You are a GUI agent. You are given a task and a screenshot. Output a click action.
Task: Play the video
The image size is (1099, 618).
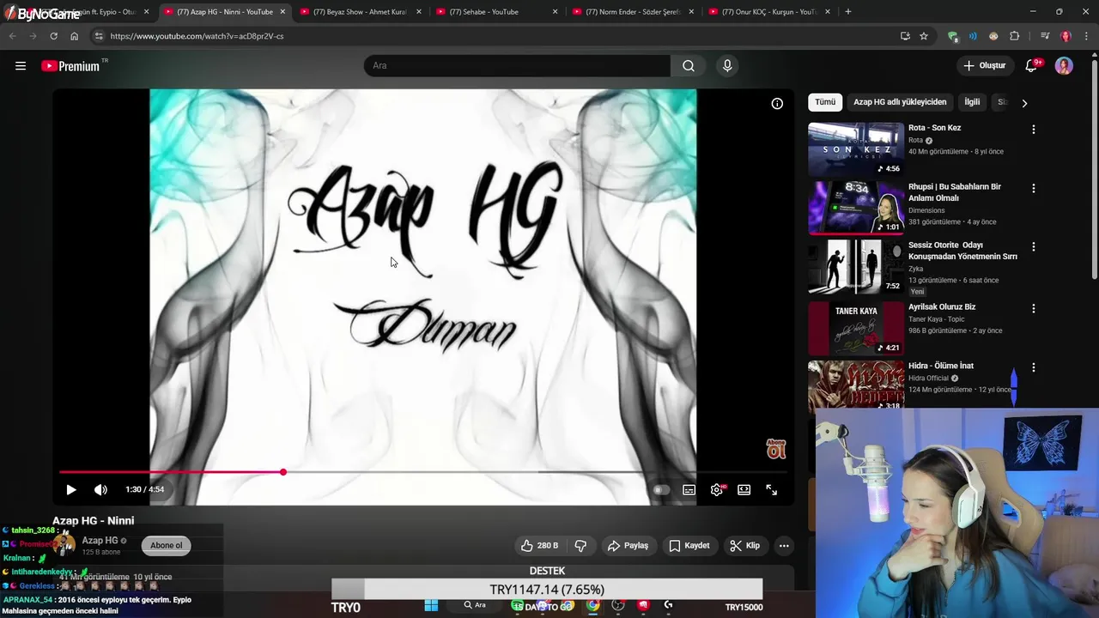71,489
